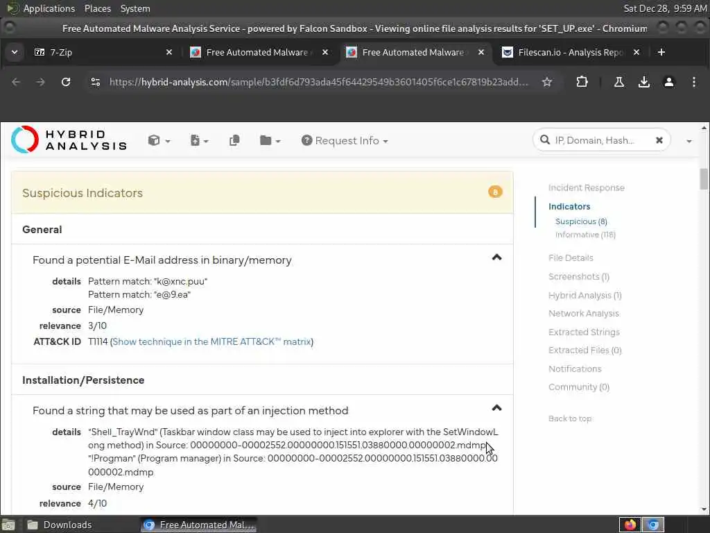Click the clock showing Sat Dec 28
Viewport: 710px width, 533px height.
[x=665, y=8]
